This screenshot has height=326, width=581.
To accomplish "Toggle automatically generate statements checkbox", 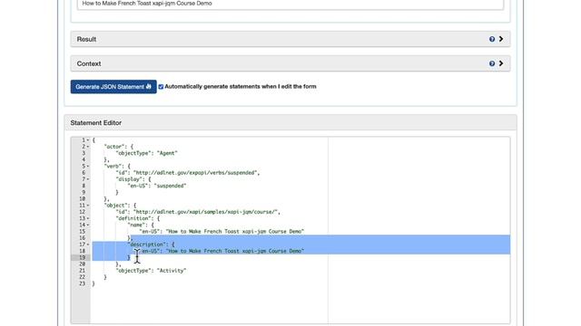I will (161, 87).
